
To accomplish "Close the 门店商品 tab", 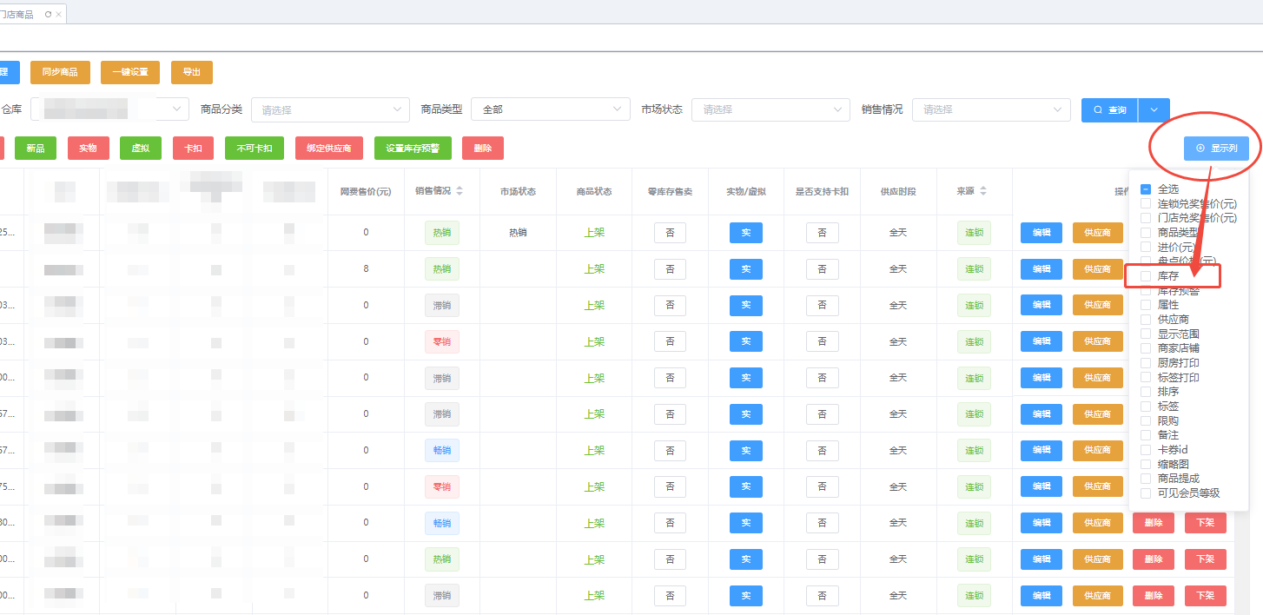I will (x=58, y=15).
